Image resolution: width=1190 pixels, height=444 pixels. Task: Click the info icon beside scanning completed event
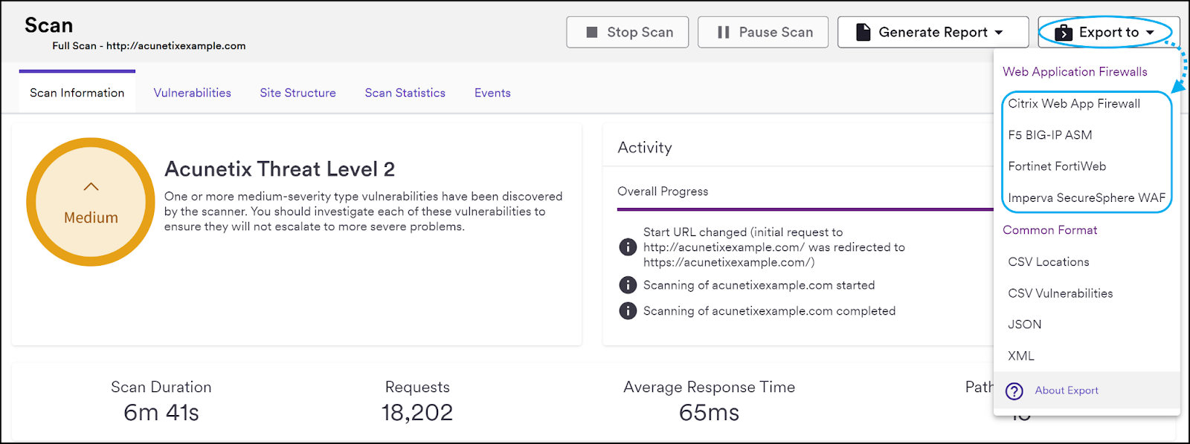pyautogui.click(x=628, y=311)
